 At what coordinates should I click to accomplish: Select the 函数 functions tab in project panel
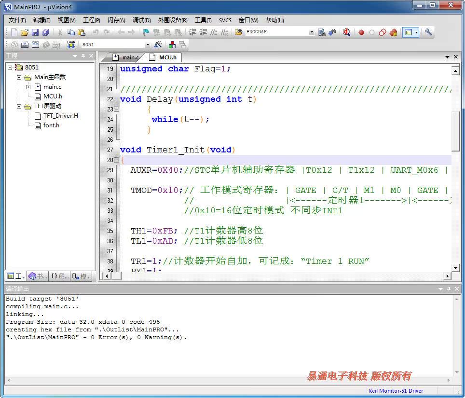(60, 276)
